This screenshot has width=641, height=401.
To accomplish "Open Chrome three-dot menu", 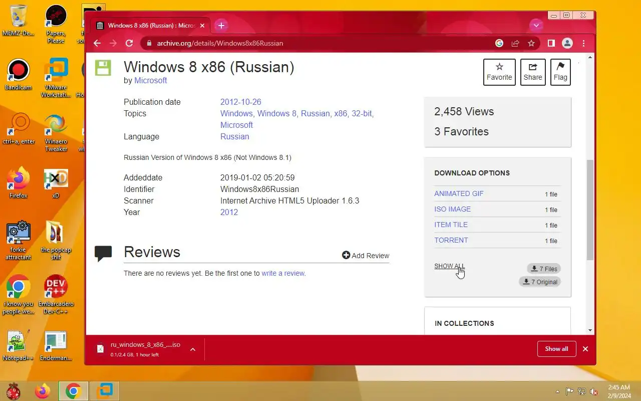I will [583, 43].
